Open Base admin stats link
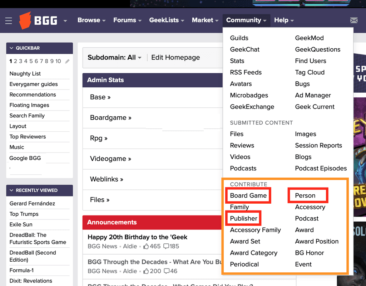The height and width of the screenshot is (286, 366). pos(100,97)
